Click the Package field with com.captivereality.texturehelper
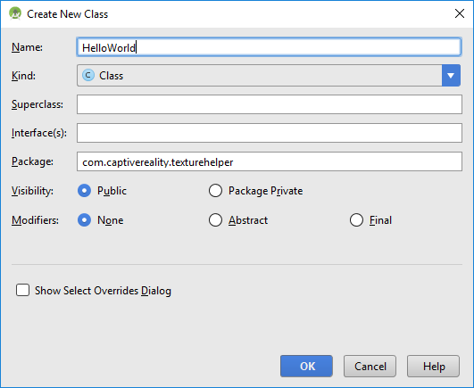The image size is (474, 388). tap(270, 161)
